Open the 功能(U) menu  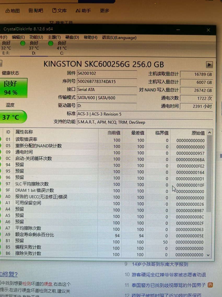click(x=36, y=37)
